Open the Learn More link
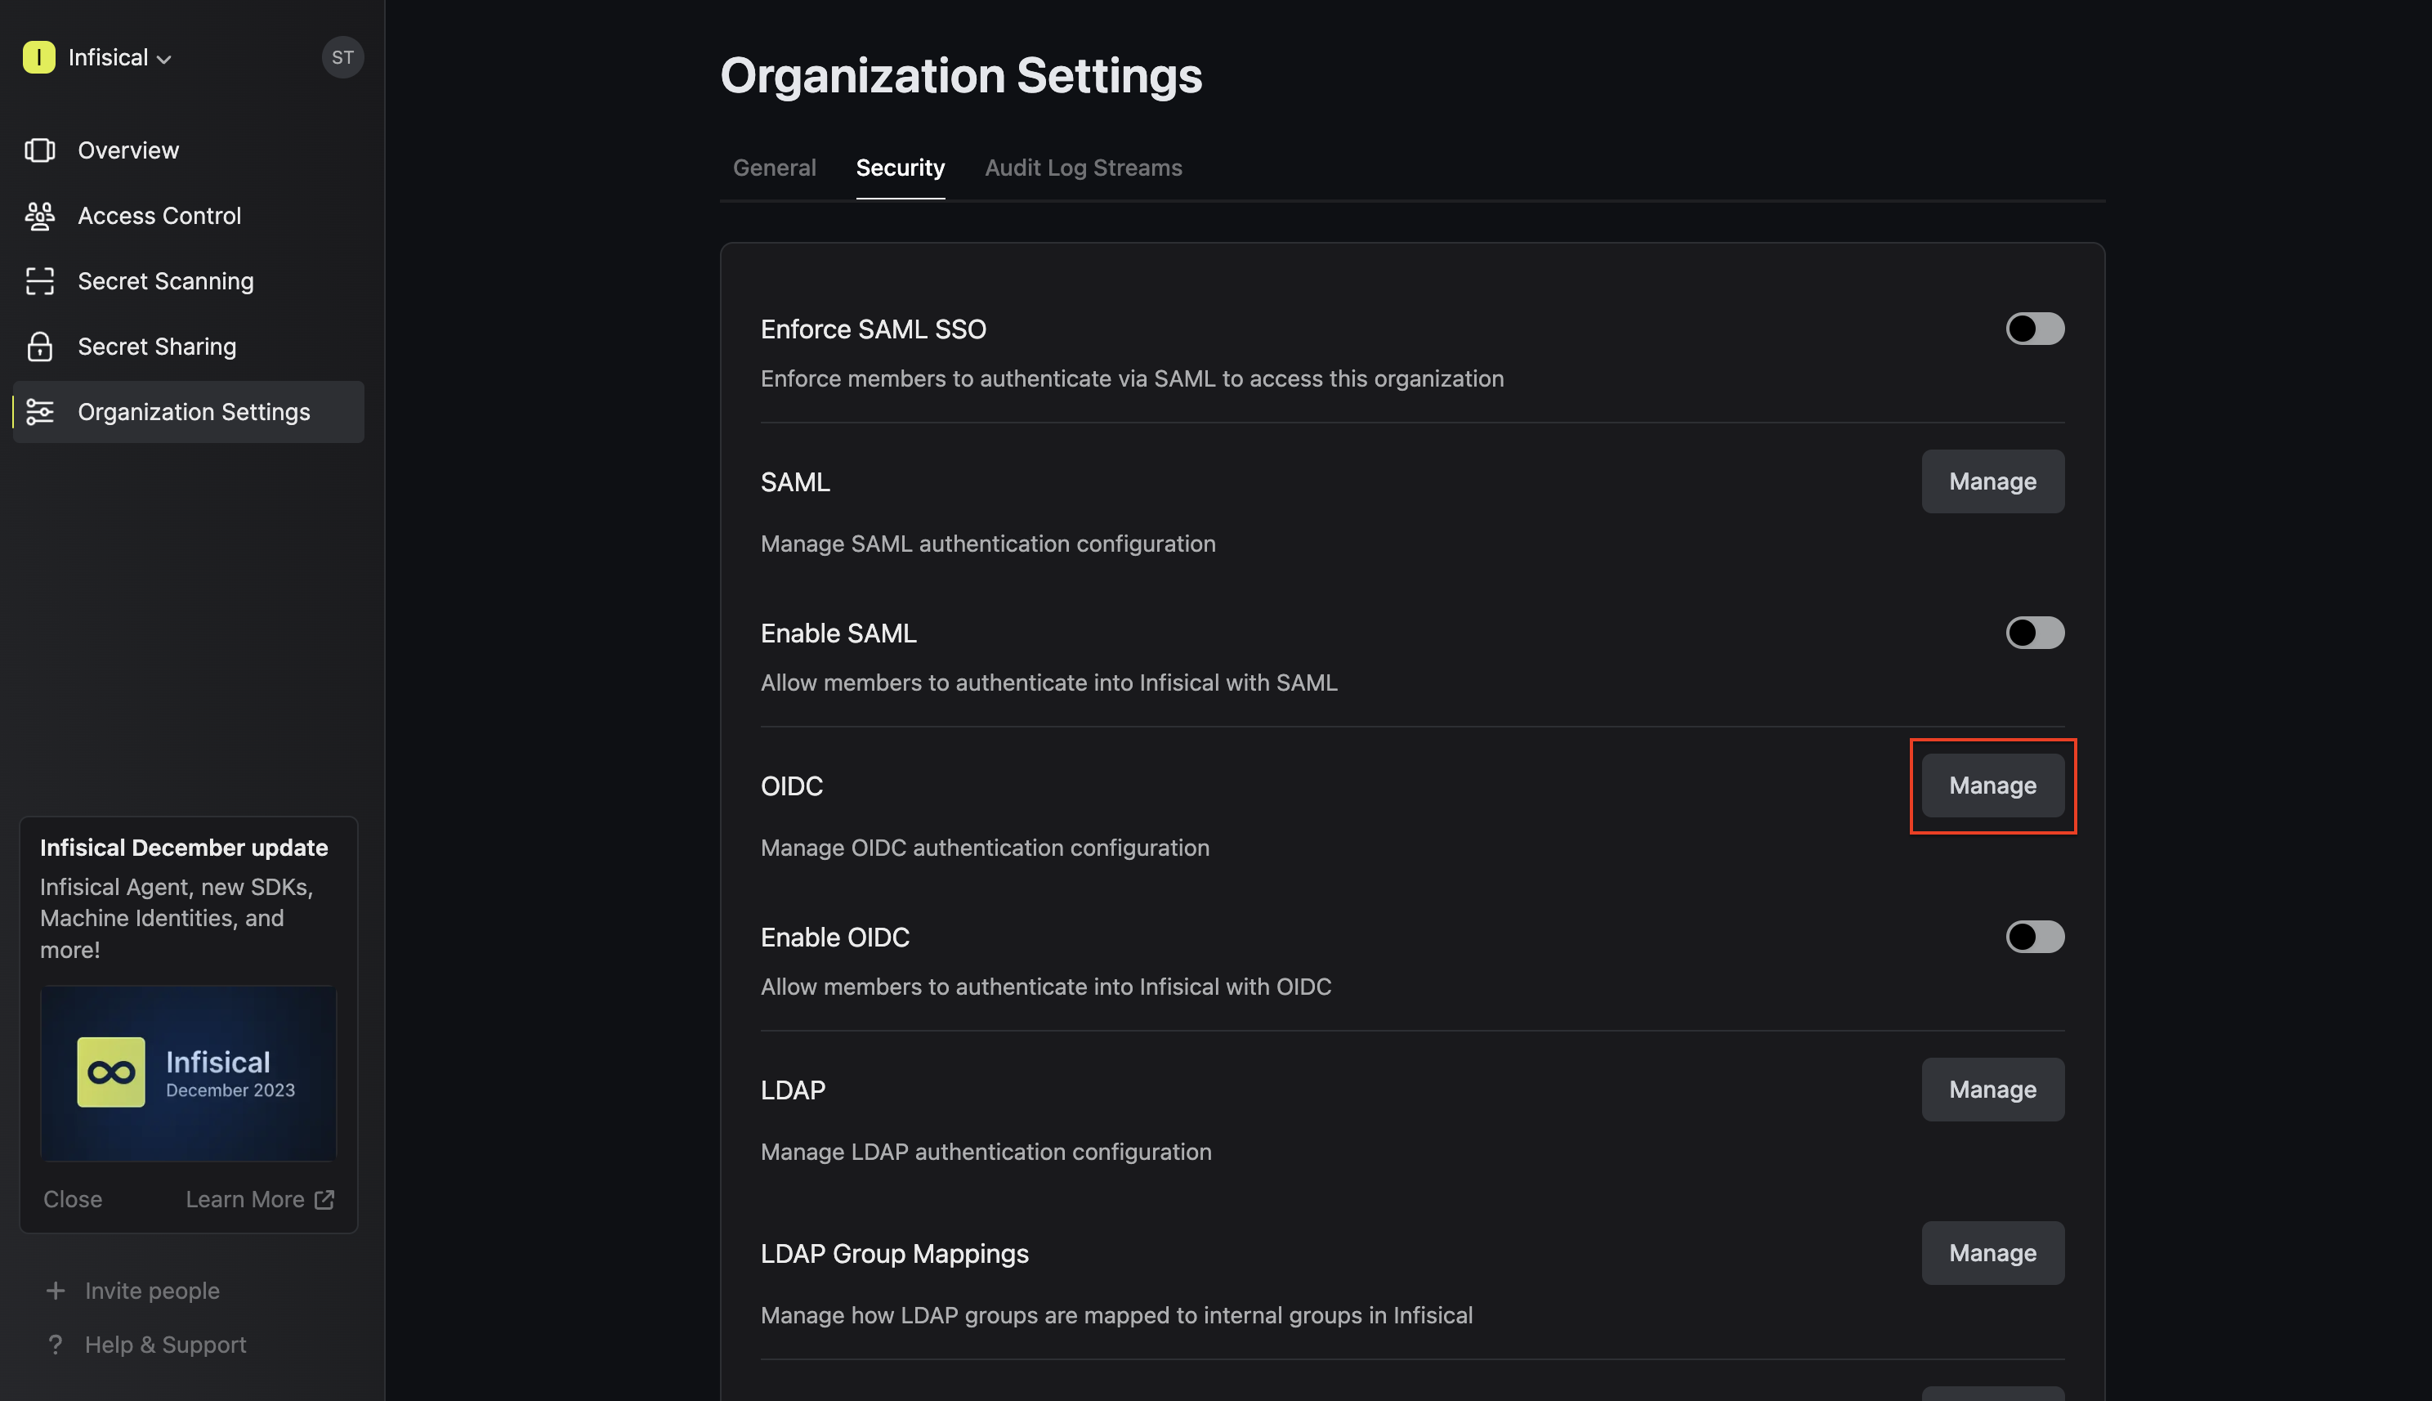The height and width of the screenshot is (1401, 2432). [x=260, y=1199]
